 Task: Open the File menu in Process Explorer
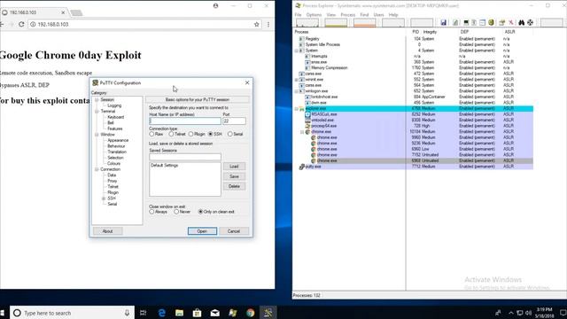coord(298,15)
